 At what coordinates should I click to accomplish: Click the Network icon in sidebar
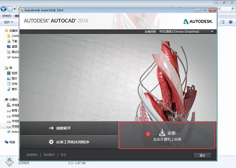[7, 142]
